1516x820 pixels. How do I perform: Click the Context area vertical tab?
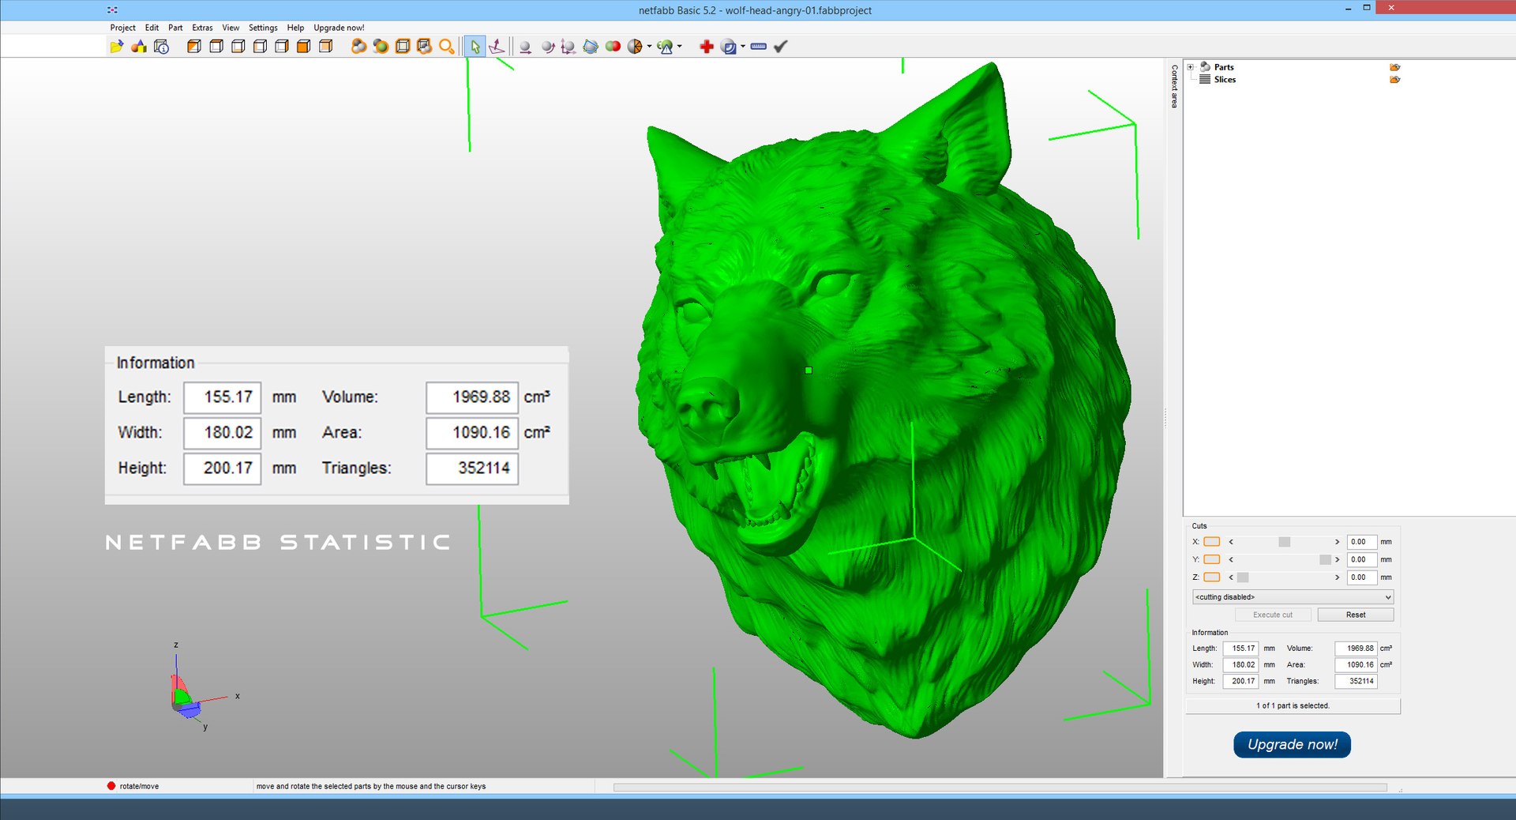pyautogui.click(x=1174, y=87)
